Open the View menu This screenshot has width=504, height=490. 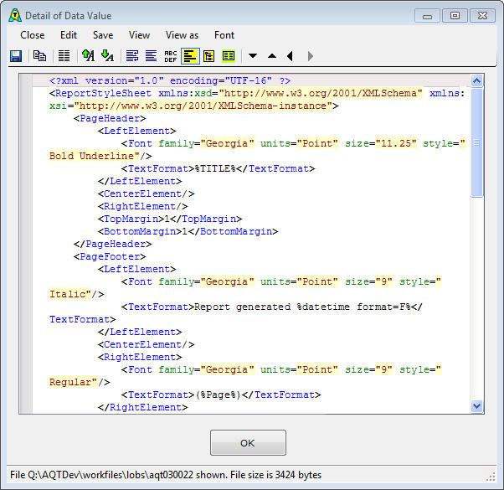click(x=139, y=35)
